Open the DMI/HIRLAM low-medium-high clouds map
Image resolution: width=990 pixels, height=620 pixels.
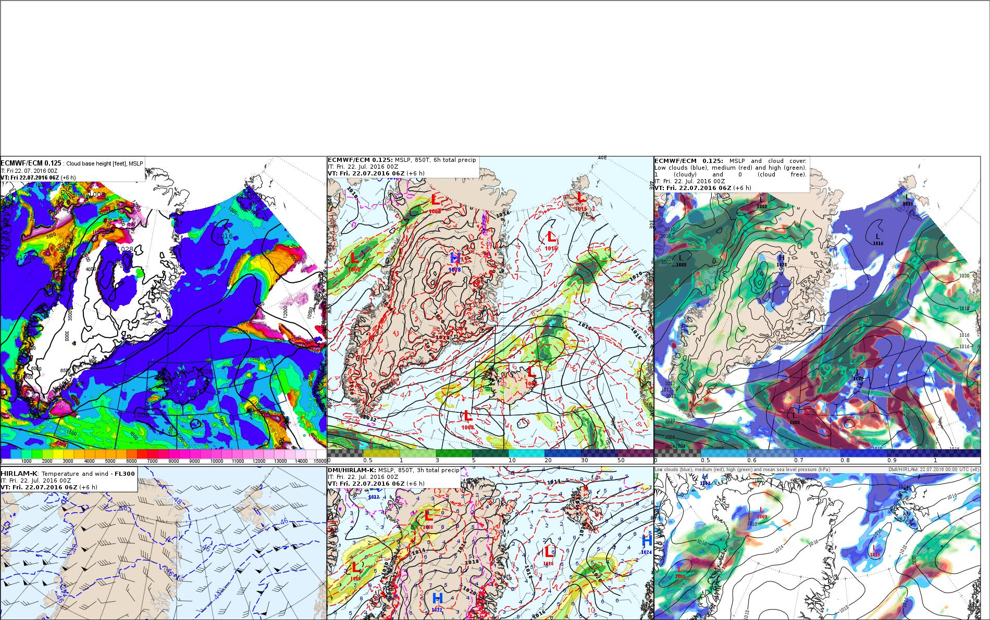[x=817, y=543]
